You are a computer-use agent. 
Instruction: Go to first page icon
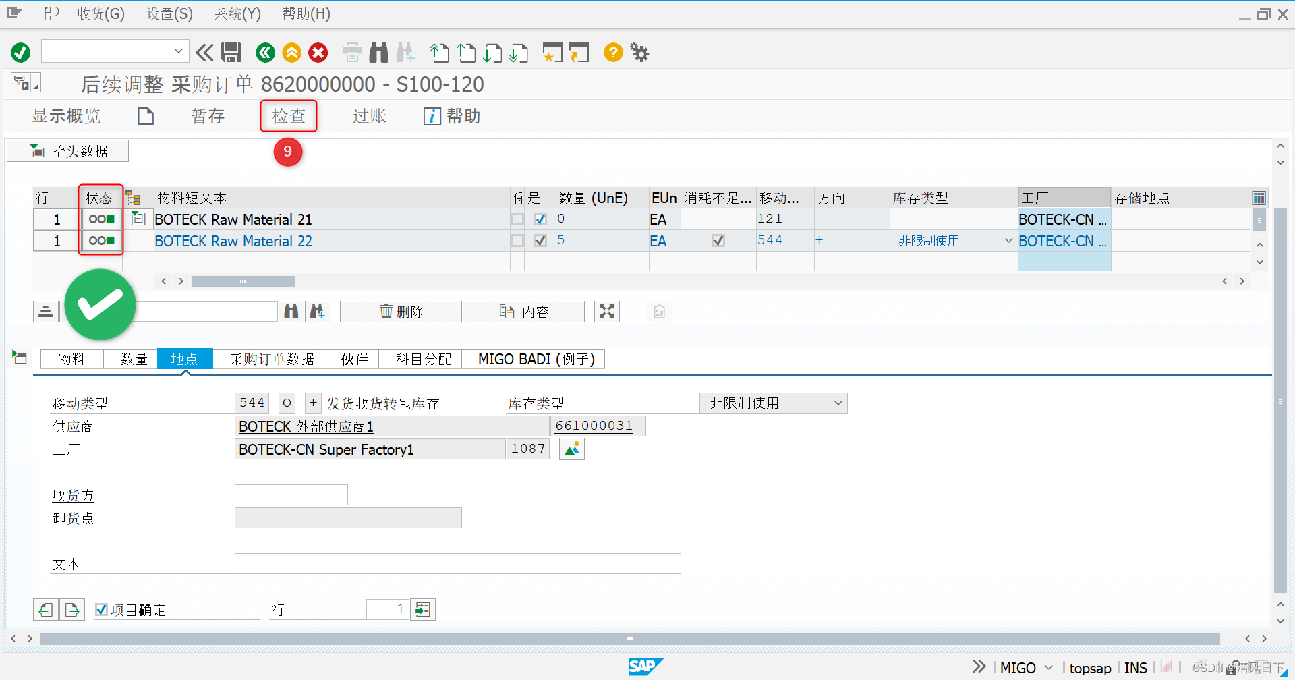click(x=440, y=53)
